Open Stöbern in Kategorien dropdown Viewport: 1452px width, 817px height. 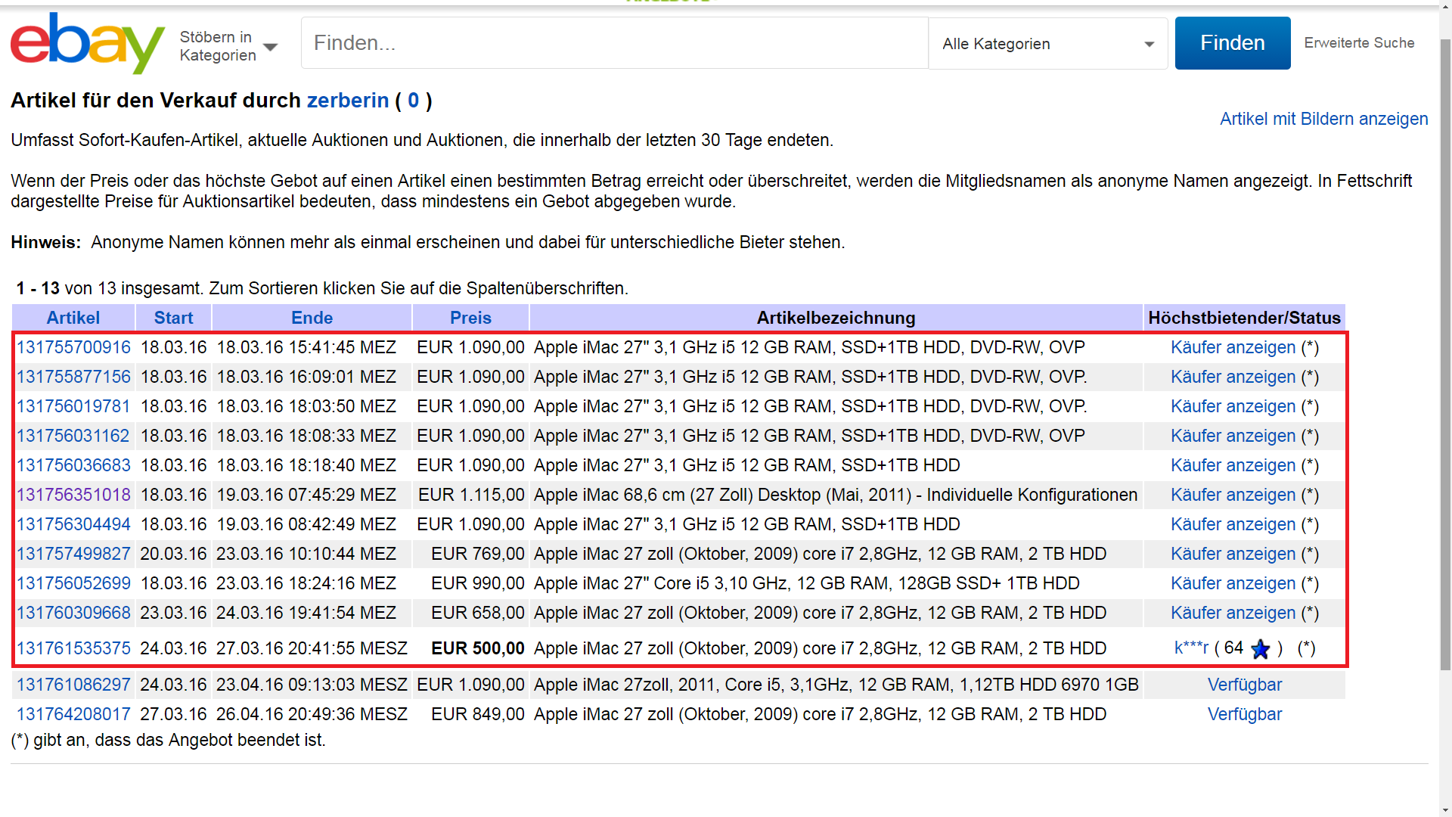pos(228,46)
